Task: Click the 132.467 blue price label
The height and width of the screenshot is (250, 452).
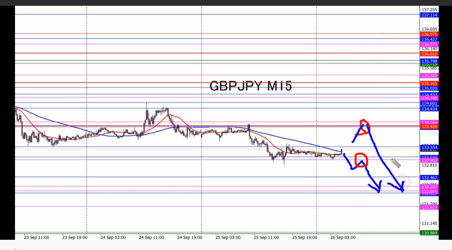Action: click(x=429, y=178)
